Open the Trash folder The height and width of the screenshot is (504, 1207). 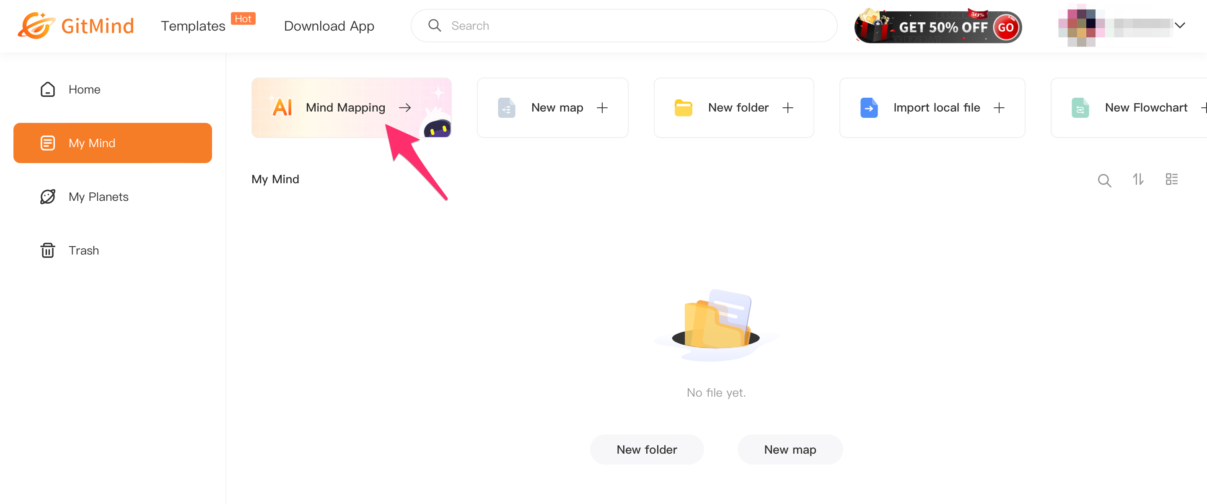point(83,250)
